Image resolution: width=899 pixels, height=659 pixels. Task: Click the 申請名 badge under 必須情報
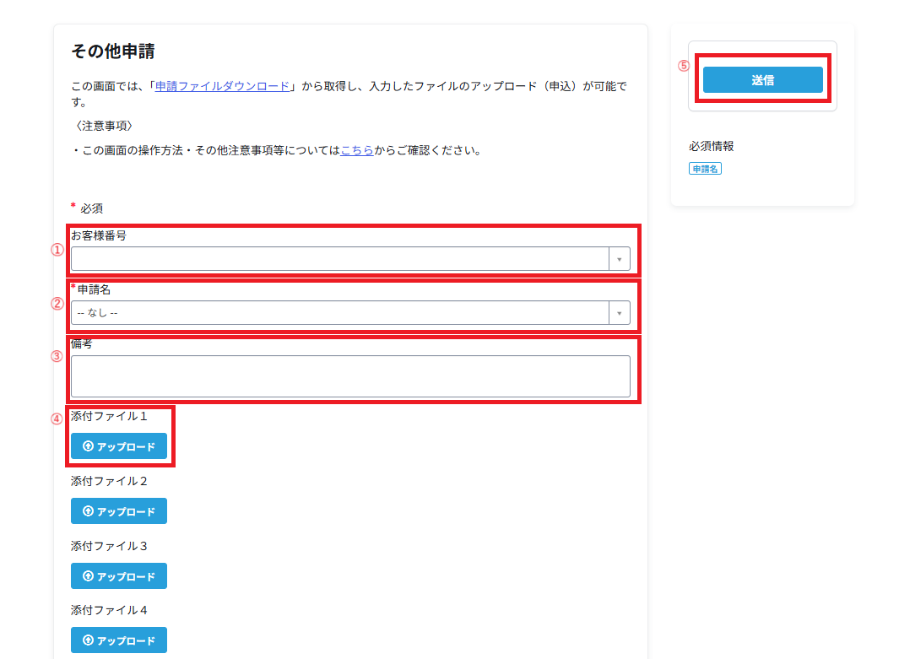tap(705, 169)
